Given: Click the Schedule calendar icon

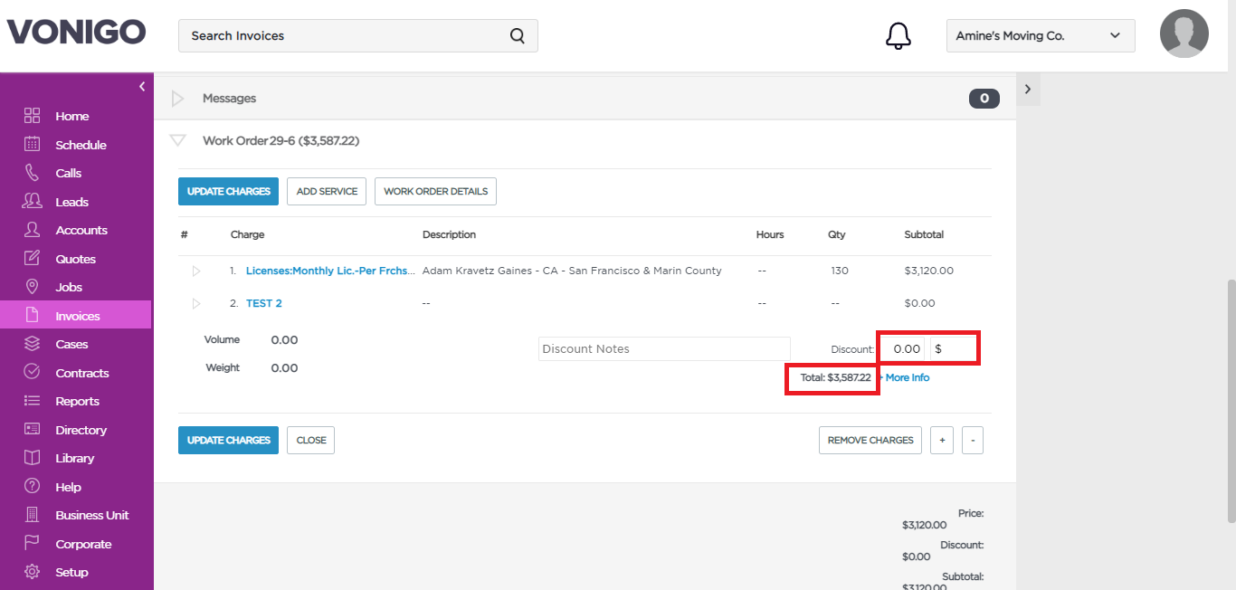Looking at the screenshot, I should click(x=33, y=144).
